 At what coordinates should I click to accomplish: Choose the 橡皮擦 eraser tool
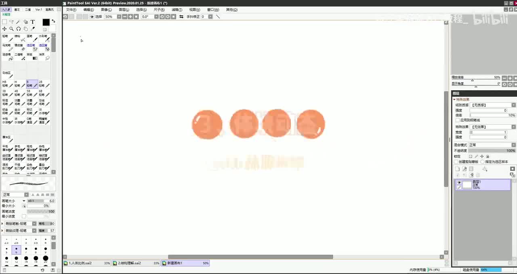[x=20, y=48]
